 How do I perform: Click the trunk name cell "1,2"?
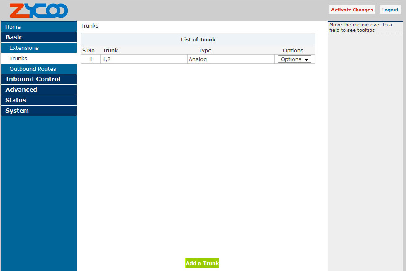106,59
